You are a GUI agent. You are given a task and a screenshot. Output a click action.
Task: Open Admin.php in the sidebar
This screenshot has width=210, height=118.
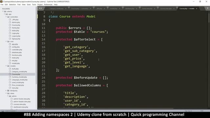tap(16, 22)
